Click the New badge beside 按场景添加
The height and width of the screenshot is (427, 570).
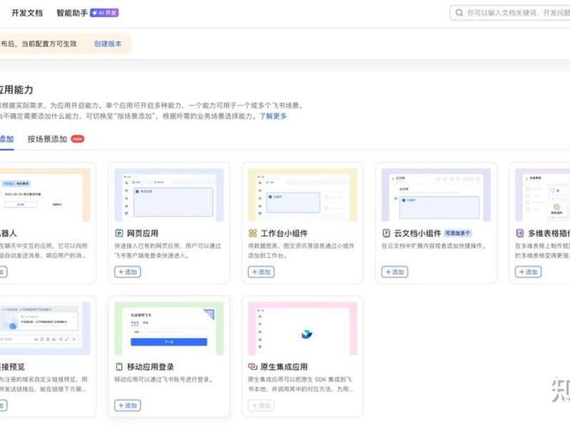click(x=78, y=139)
